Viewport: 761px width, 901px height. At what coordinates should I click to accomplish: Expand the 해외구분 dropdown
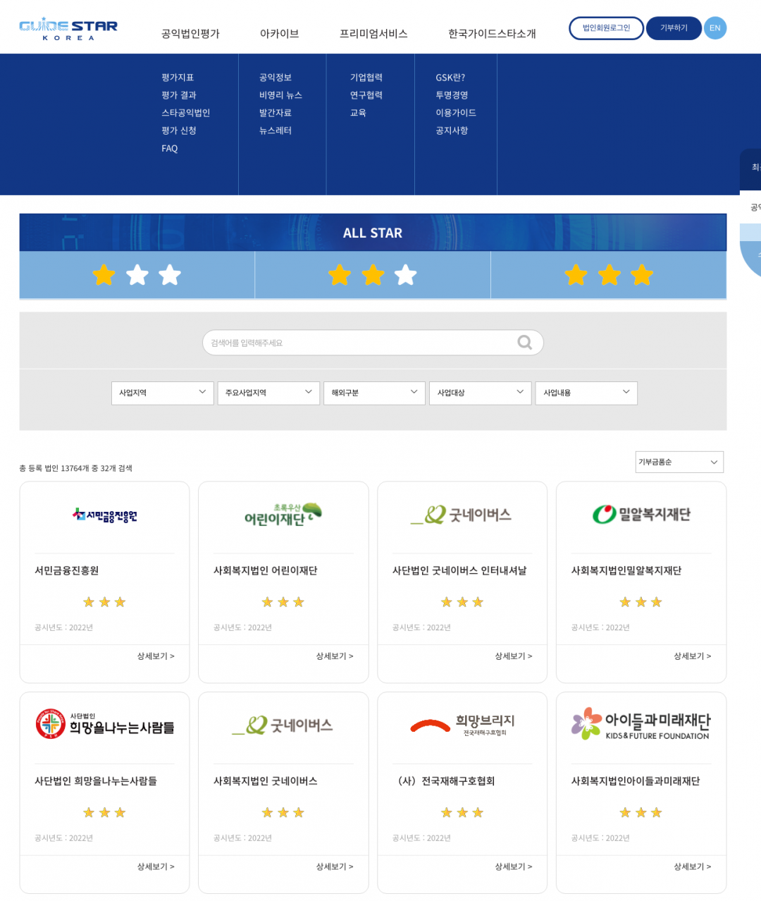pos(374,393)
